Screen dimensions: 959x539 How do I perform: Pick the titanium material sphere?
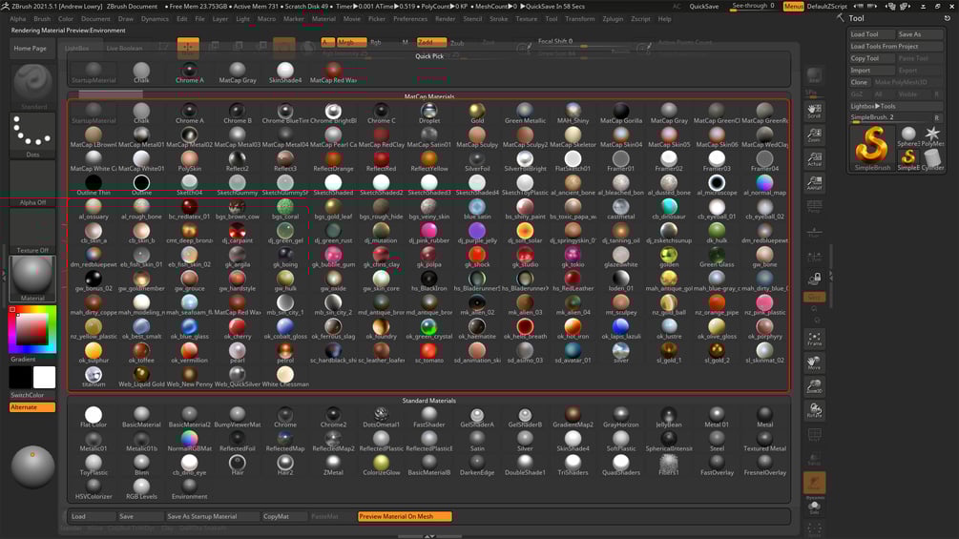click(94, 375)
